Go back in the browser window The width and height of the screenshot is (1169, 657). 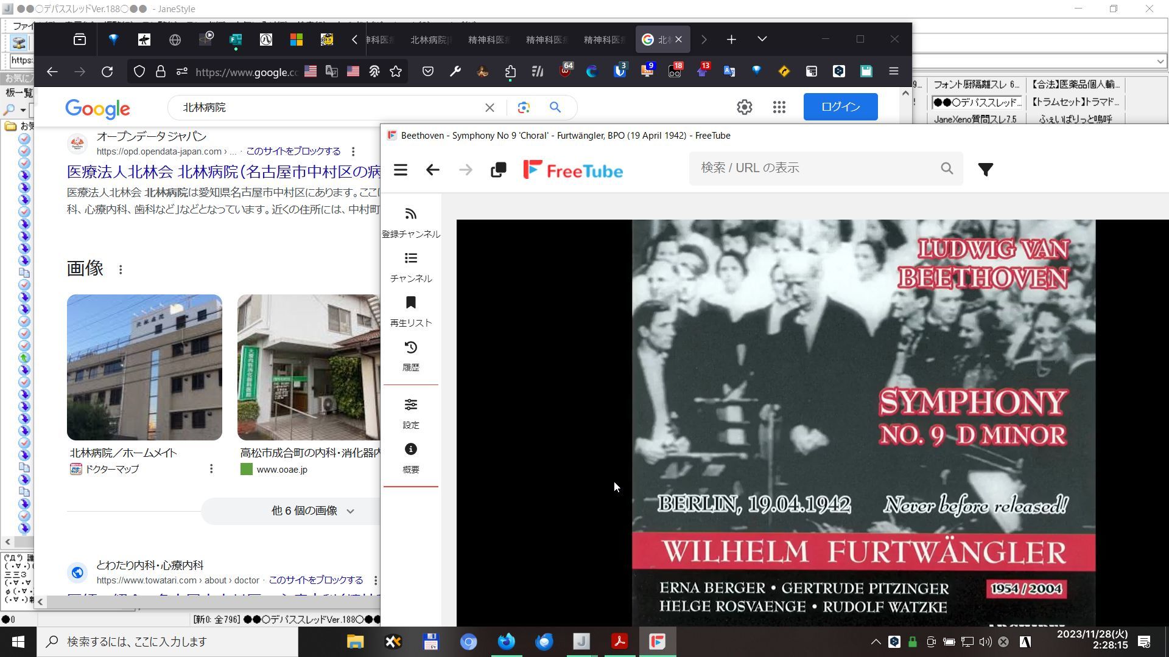click(52, 72)
